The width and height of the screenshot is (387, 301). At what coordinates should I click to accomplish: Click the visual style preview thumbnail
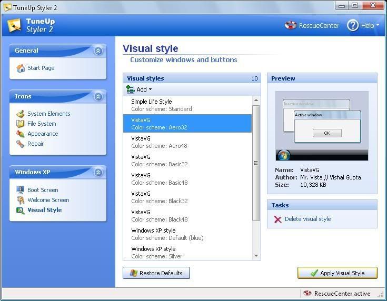click(322, 126)
